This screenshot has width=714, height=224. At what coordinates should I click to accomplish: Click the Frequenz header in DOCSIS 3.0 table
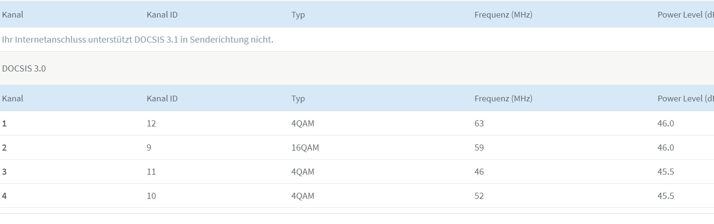point(503,99)
